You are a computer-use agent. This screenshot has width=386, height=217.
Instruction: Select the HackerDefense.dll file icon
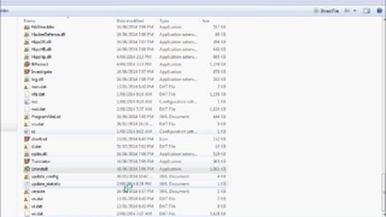coord(27,34)
